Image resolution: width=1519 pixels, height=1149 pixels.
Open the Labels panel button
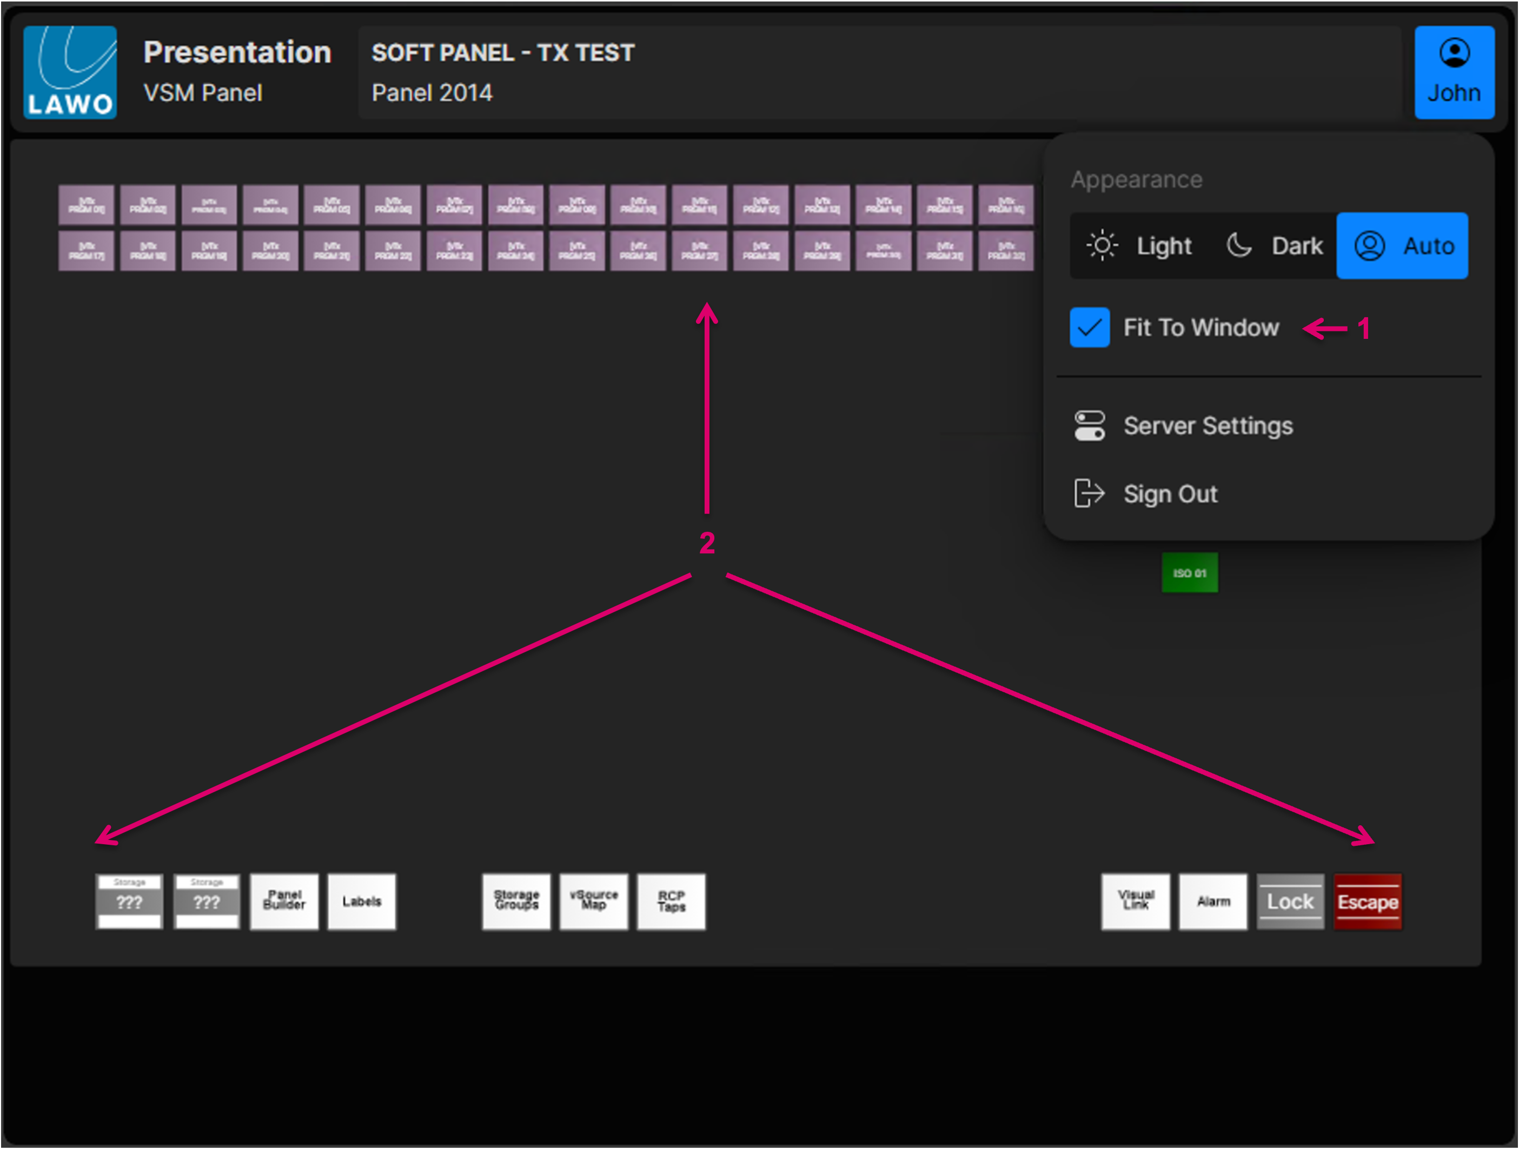click(361, 901)
